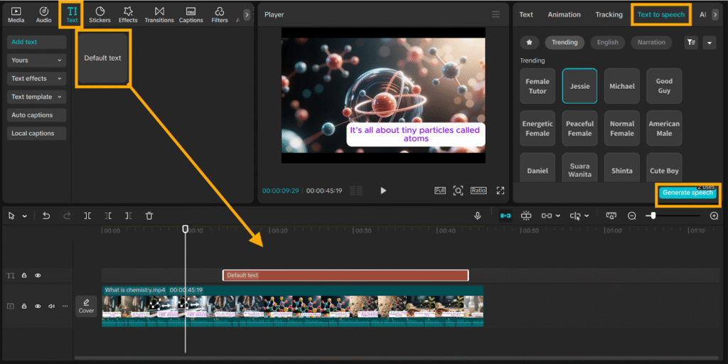This screenshot has height=364, width=728.
Task: Open the Media panel
Action: tap(16, 15)
